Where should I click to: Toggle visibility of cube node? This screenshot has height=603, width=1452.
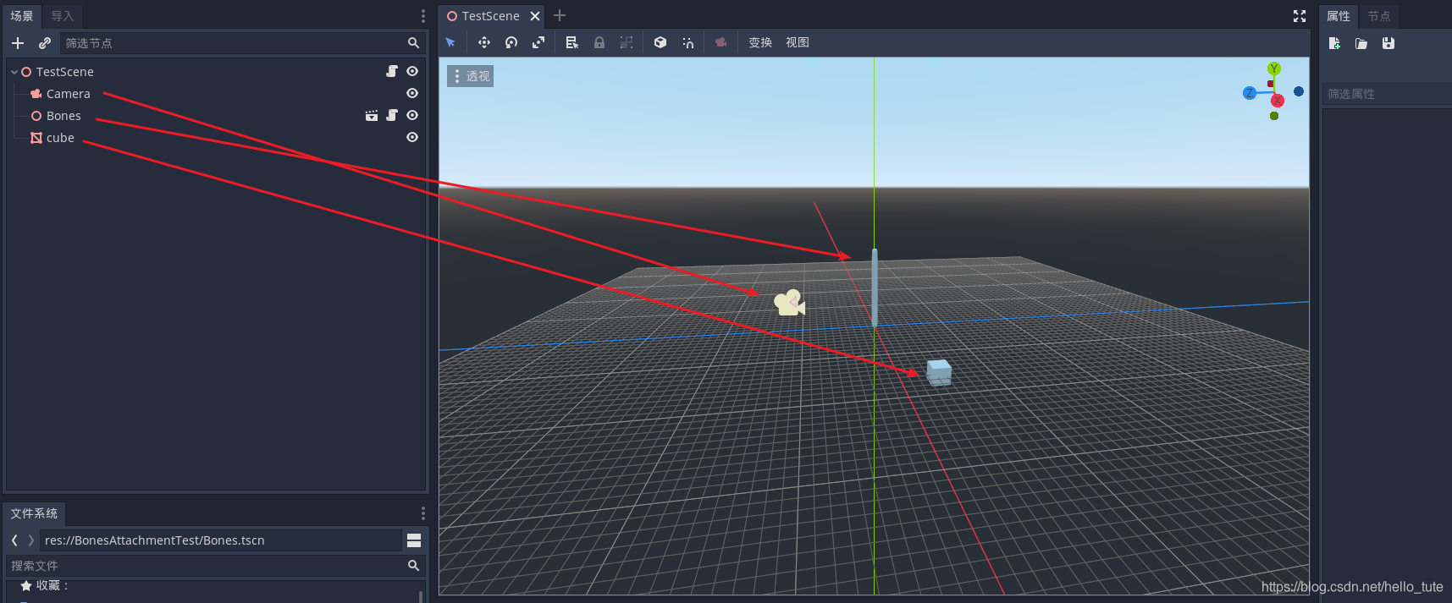click(412, 137)
